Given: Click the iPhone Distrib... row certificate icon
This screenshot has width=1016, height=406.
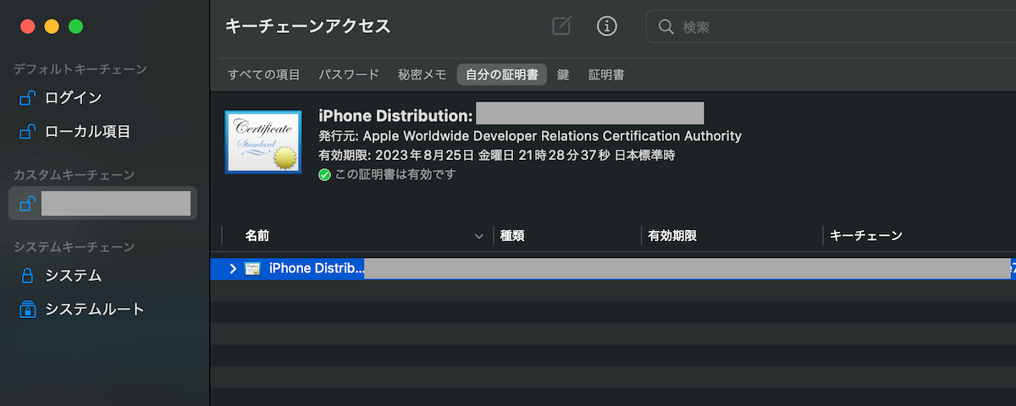Looking at the screenshot, I should (x=252, y=268).
